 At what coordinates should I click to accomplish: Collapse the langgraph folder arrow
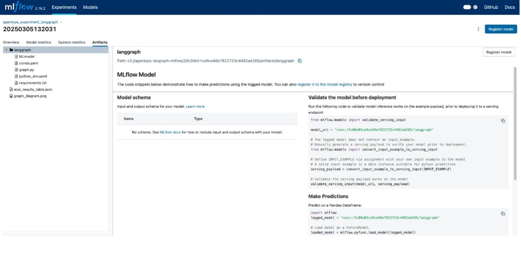click(6, 50)
